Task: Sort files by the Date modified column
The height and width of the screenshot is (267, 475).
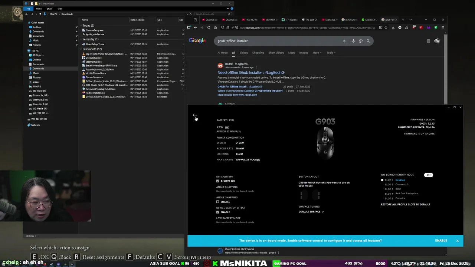Action: coord(137,20)
